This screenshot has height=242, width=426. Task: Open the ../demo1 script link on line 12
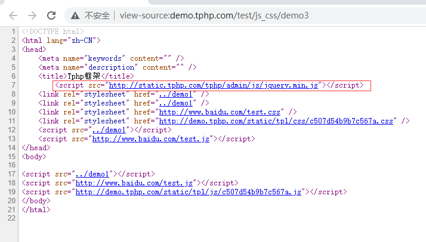click(109, 130)
